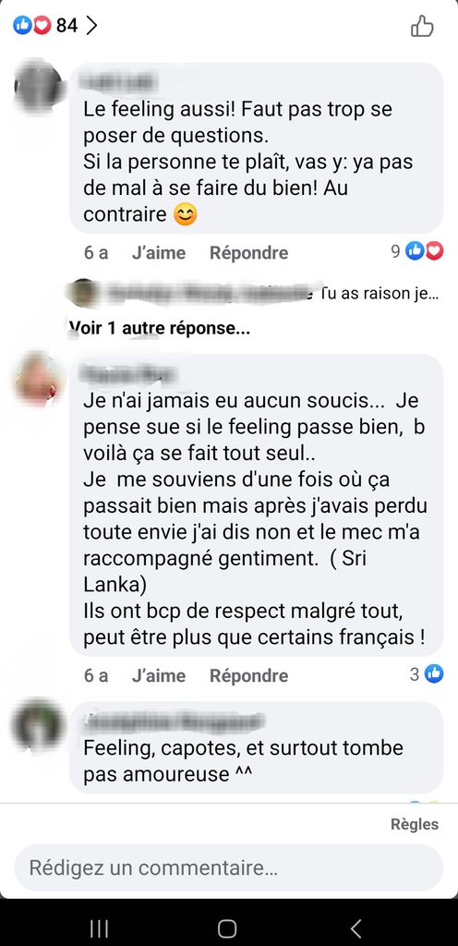Open first commenter's blurred profile picture
The width and height of the screenshot is (458, 946).
point(37,88)
